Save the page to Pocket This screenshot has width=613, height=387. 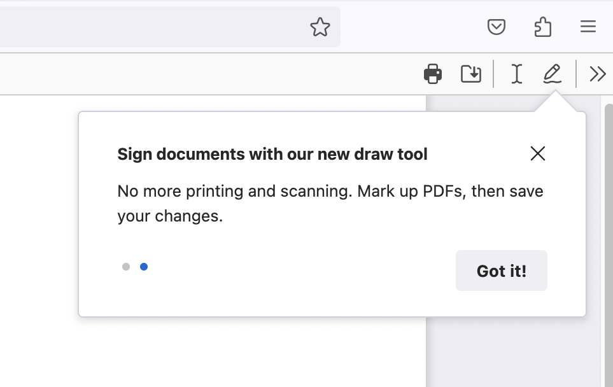point(497,27)
